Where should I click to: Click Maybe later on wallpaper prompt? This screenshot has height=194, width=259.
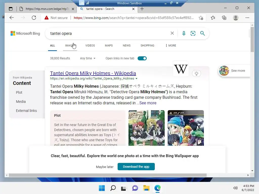105,167
